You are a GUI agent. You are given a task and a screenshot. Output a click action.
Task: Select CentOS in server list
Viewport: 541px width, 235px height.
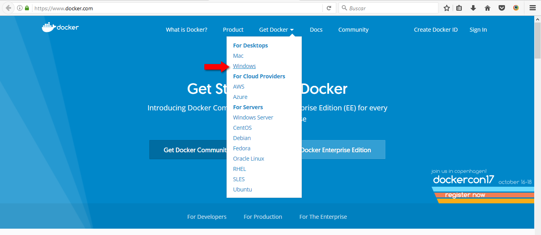click(x=242, y=128)
